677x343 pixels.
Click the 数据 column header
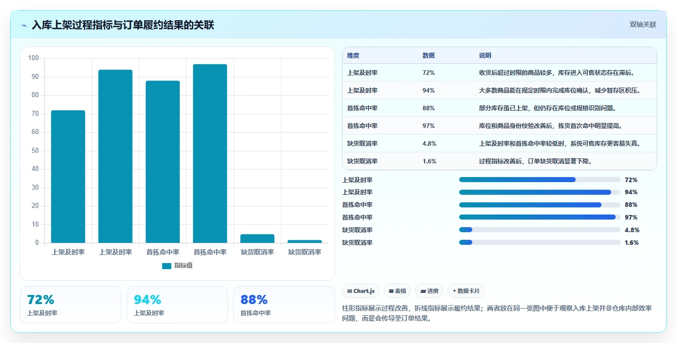(x=428, y=56)
